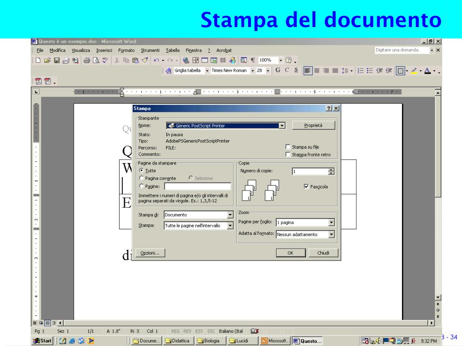The image size is (462, 346).
Task: Click the Print toolbar icon
Action: point(86,60)
